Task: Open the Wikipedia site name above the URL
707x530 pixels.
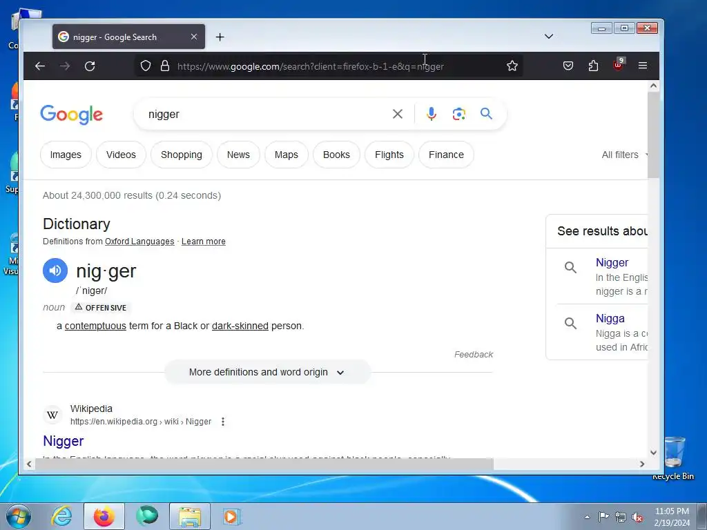Action: 91,409
